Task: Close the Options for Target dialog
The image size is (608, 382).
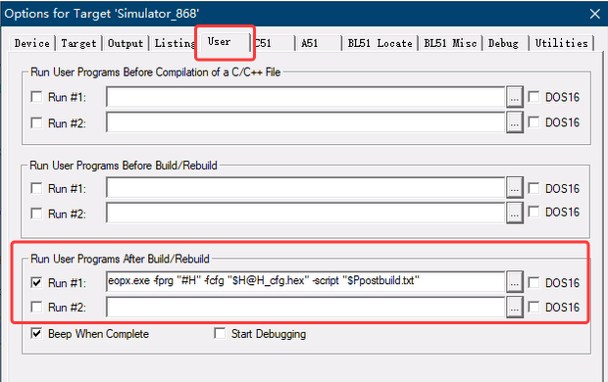Action: coord(595,14)
